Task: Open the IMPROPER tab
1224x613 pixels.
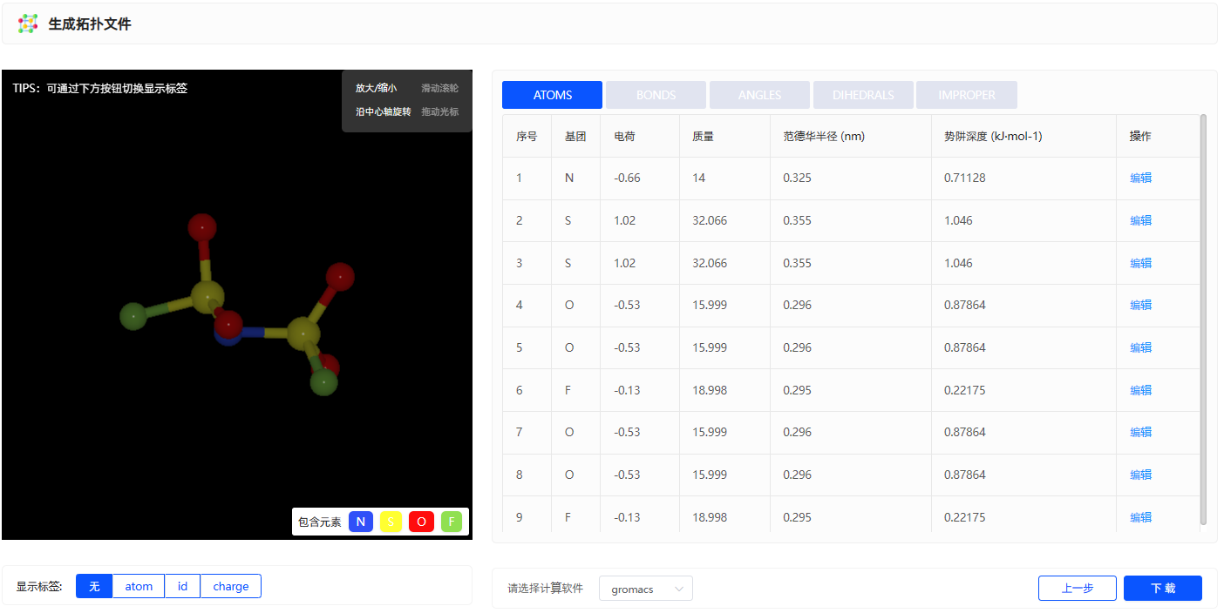Action: pyautogui.click(x=967, y=95)
